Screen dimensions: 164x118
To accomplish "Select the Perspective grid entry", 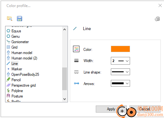I will [24, 85].
